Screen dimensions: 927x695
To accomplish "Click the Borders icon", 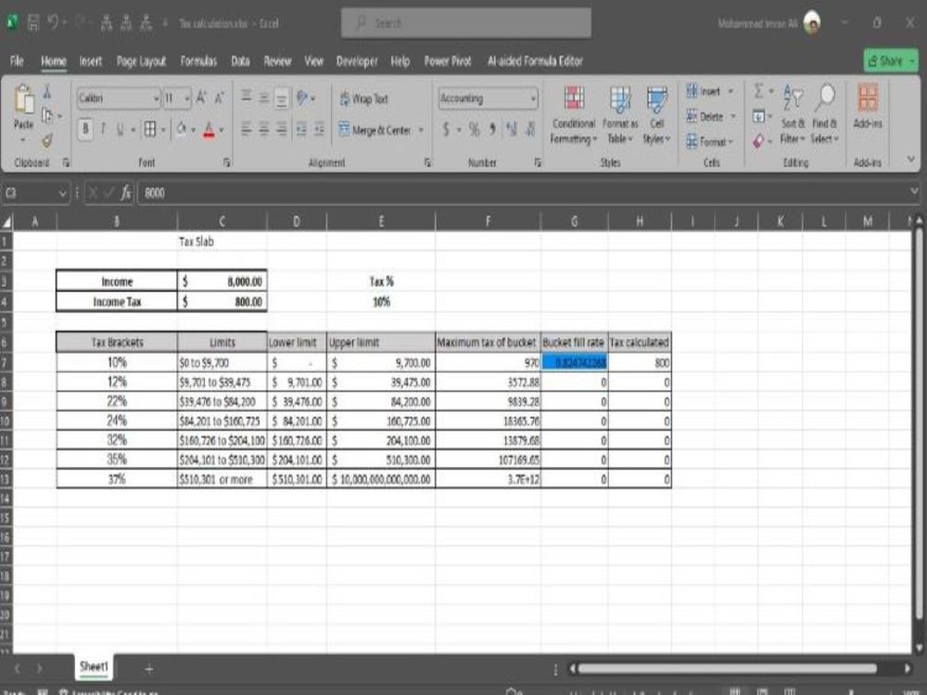I will [150, 129].
